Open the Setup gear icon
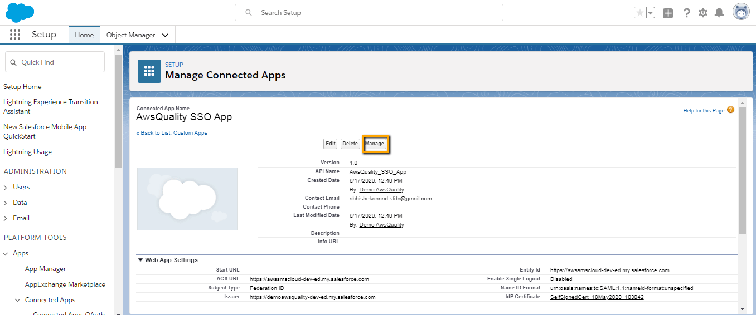Screen dimensions: 756x315 tap(703, 13)
